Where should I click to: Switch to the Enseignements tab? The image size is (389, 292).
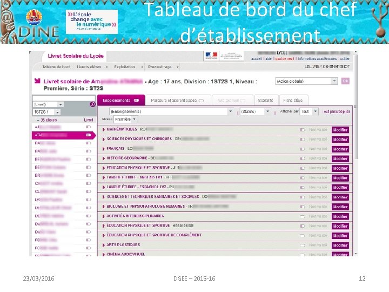pyautogui.click(x=121, y=101)
